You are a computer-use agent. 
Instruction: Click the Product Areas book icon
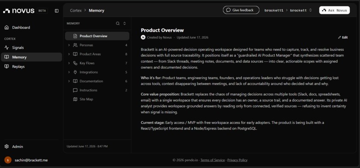(75, 54)
